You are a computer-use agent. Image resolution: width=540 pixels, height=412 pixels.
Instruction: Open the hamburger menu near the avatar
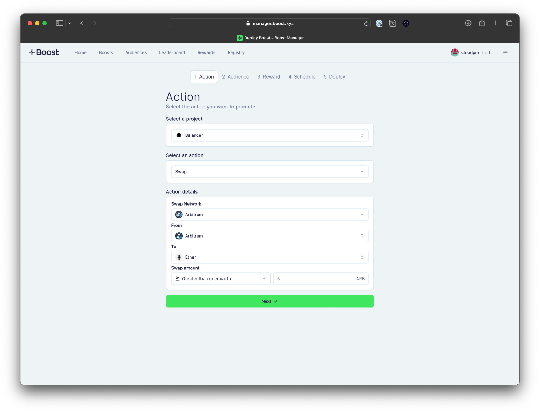(505, 52)
